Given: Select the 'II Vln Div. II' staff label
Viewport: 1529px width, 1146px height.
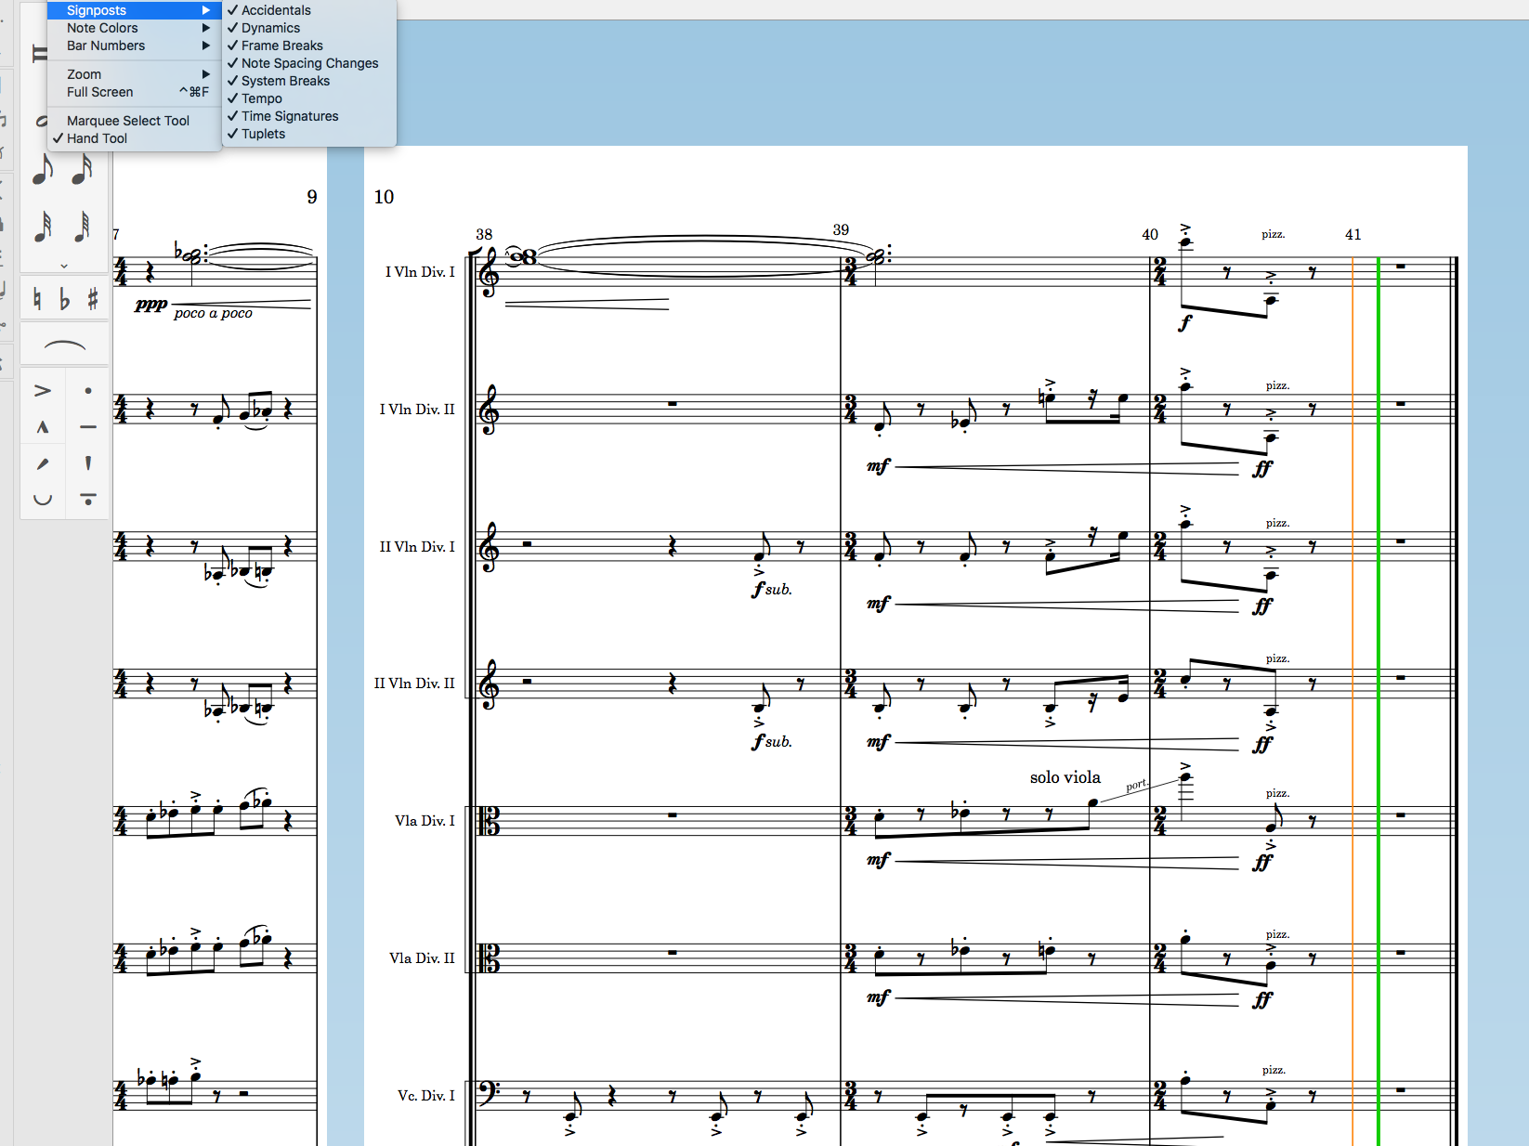Looking at the screenshot, I should 414,684.
